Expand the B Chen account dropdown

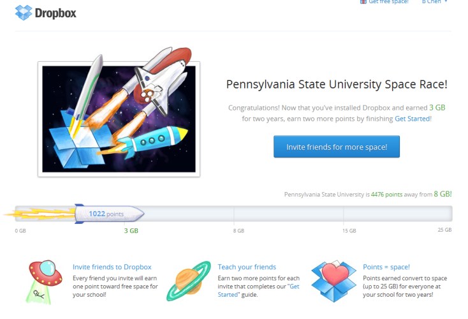click(x=435, y=1)
